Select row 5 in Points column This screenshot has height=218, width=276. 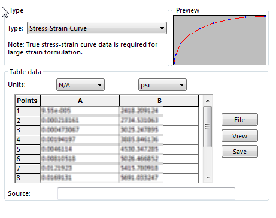pos(28,149)
